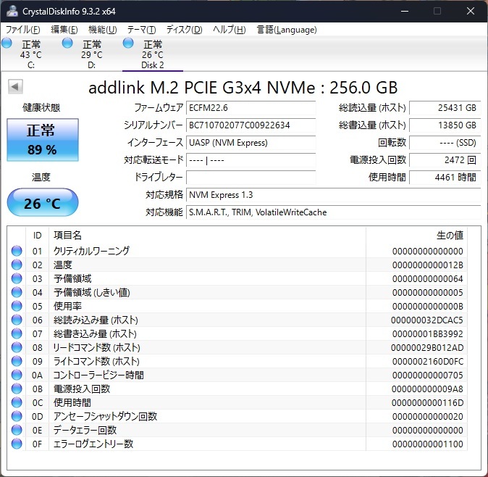Select the 使用率 attribute name
This screenshot has width=488, height=477.
[67, 306]
